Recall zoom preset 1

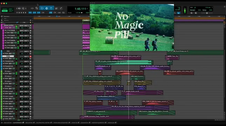(x=17, y=13)
